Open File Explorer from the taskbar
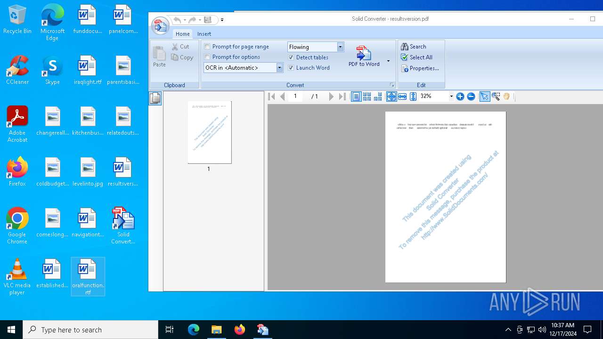Image resolution: width=603 pixels, height=339 pixels. [216, 330]
